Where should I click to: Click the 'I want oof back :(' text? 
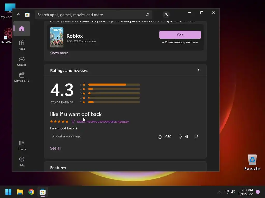(64, 128)
